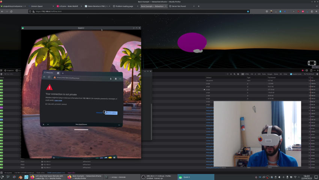
Task: Launch Blender from the taskbar
Action: pyautogui.click(x=20, y=177)
